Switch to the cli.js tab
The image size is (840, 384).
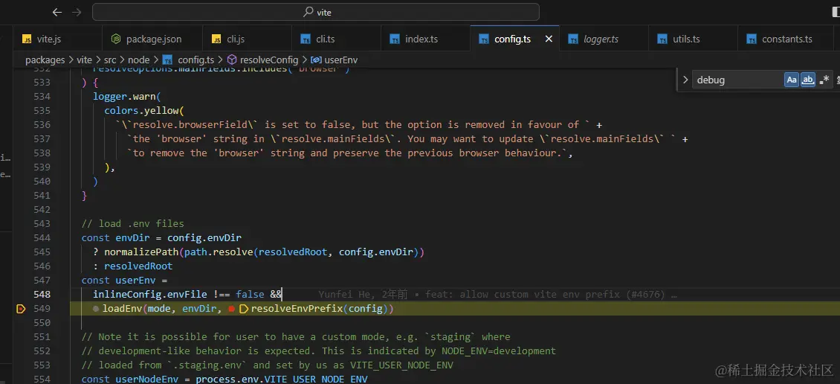247,39
